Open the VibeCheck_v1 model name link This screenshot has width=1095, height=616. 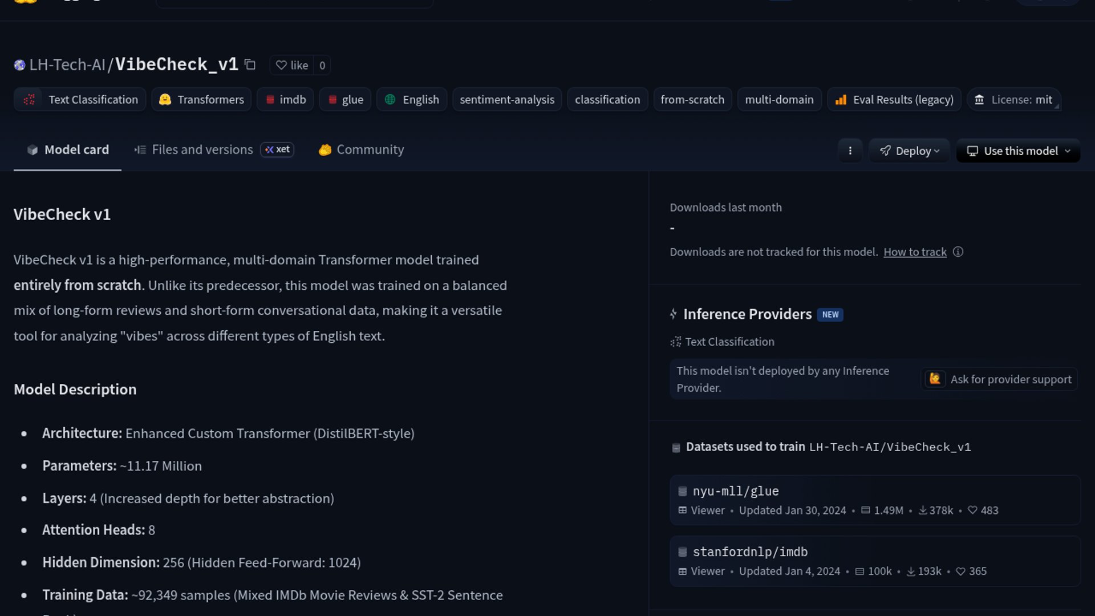(x=177, y=64)
